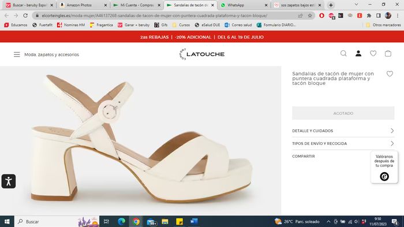Open the Extensions puzzle icon

(369, 16)
